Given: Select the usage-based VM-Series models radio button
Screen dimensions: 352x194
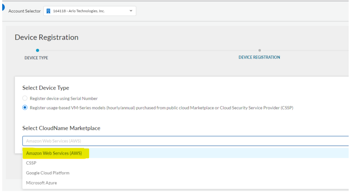Looking at the screenshot, I should pos(25,108).
